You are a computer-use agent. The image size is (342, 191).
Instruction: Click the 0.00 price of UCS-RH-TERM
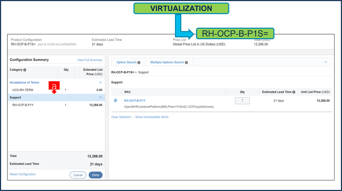pos(99,90)
